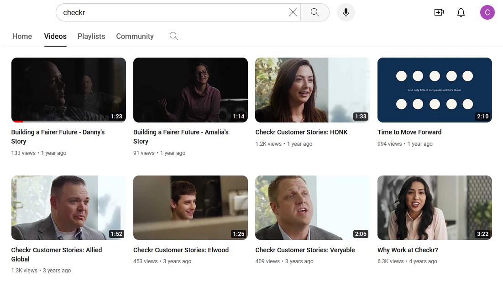
Task: Open the Elwood customer story thumbnail
Action: click(x=190, y=208)
